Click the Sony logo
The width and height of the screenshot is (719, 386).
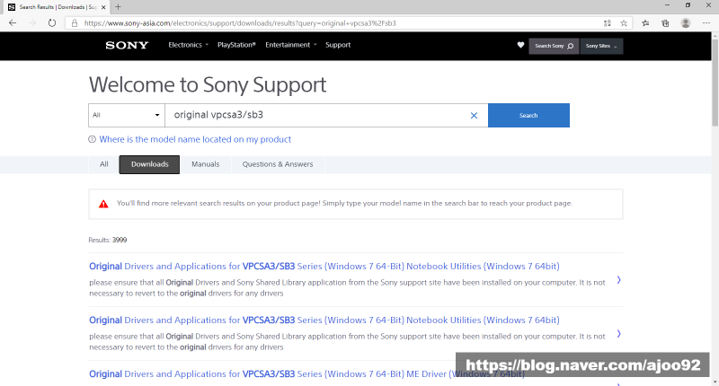(127, 45)
